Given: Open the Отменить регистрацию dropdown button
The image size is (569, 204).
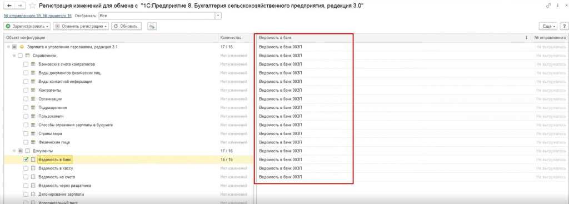Looking at the screenshot, I should coord(81,26).
